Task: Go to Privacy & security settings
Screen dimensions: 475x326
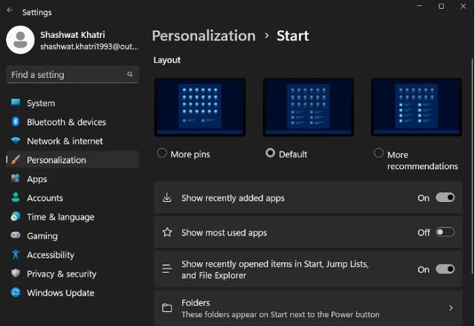Action: point(72,274)
